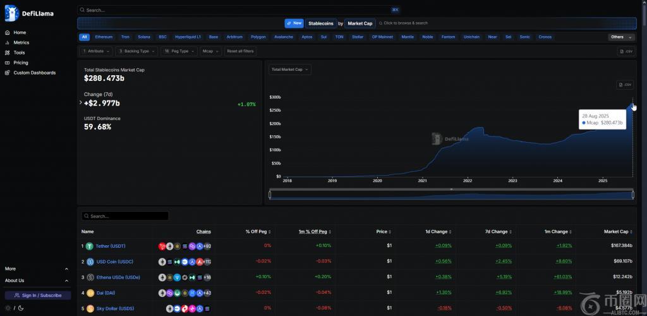Select the Solana chain tab

[144, 37]
